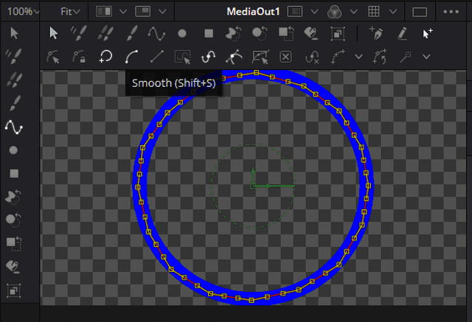Toggle Region of Interest icon beside MediaOut1
Screen dimensions: 472x322
pyautogui.click(x=295, y=12)
